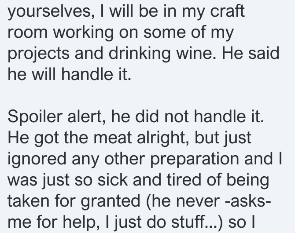Click the word "drinking"
The height and width of the screenshot is (233, 295).
click(x=140, y=54)
